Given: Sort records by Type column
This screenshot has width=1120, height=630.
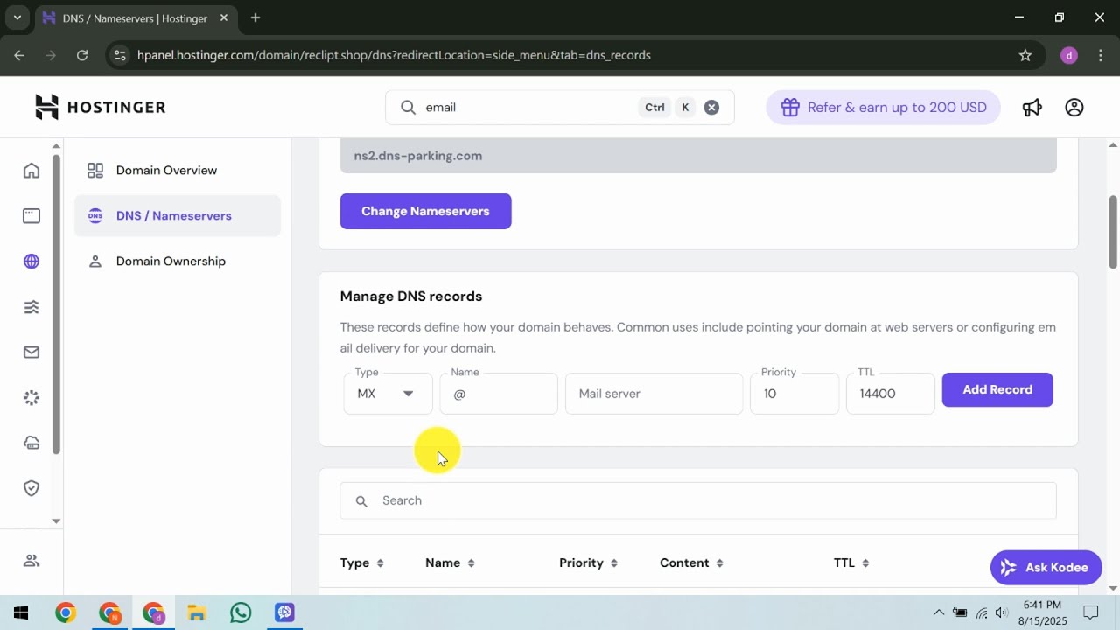Looking at the screenshot, I should 361,563.
